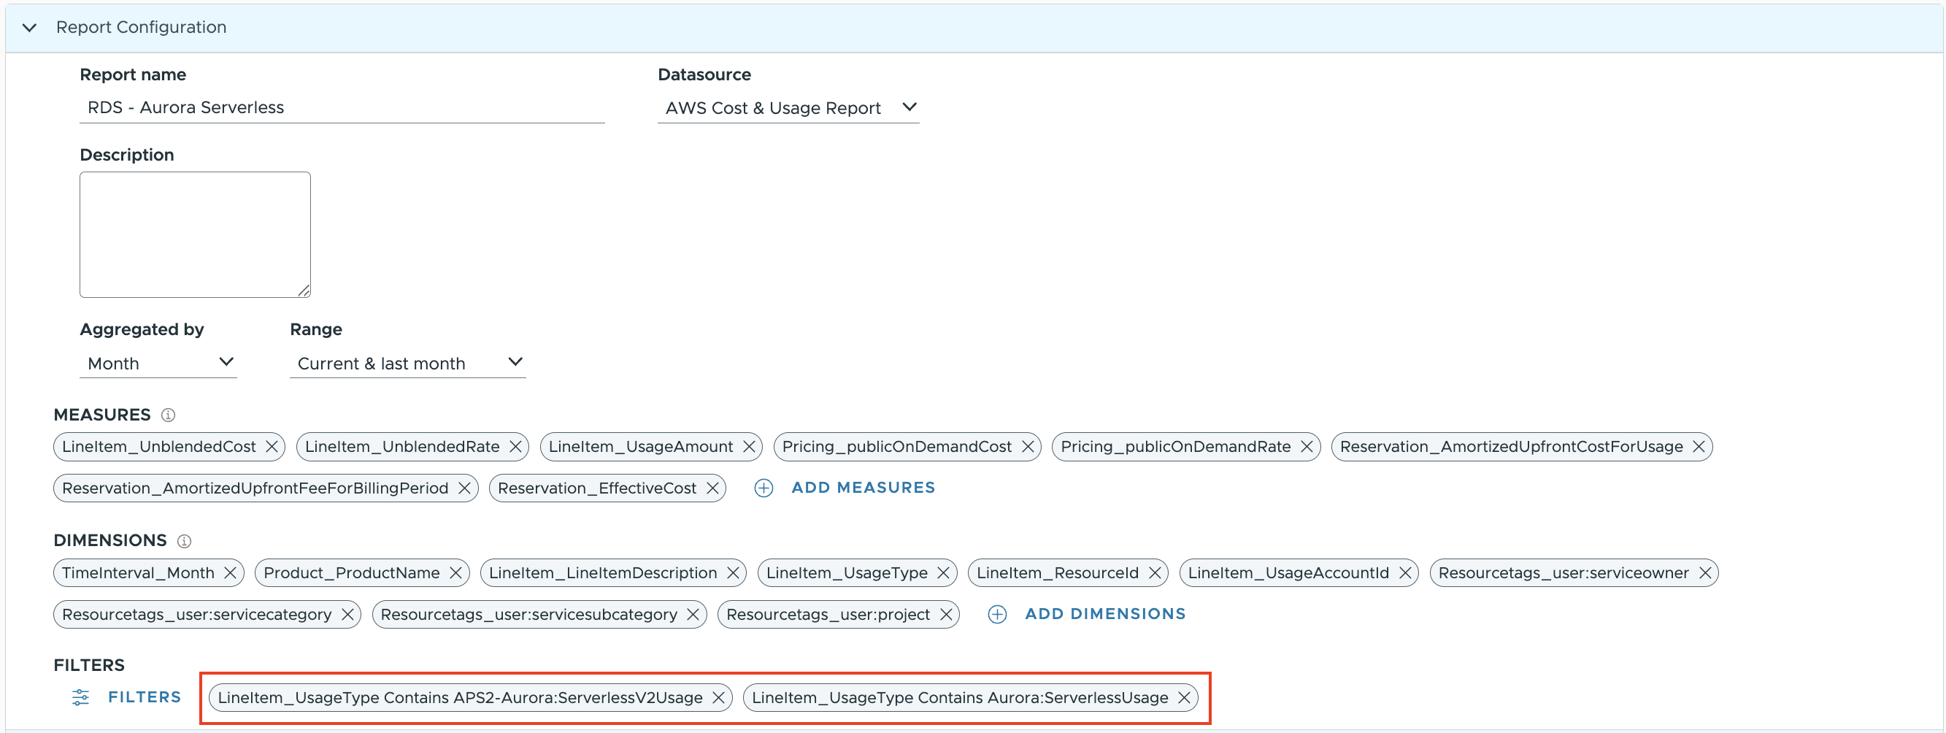Open filters via the sliders icon

[x=81, y=696]
